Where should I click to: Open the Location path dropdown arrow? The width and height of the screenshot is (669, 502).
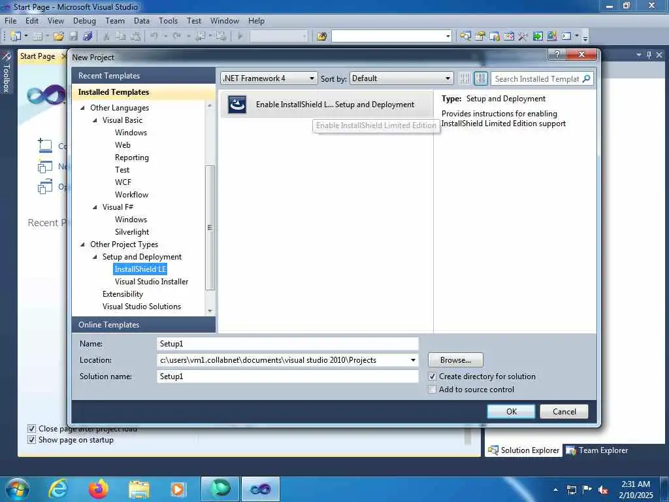click(x=413, y=360)
